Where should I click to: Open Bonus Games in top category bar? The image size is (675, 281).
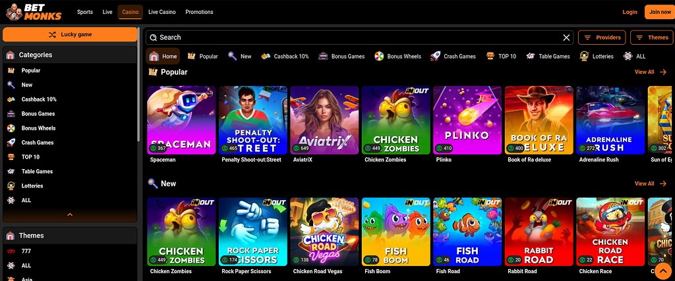pyautogui.click(x=341, y=57)
